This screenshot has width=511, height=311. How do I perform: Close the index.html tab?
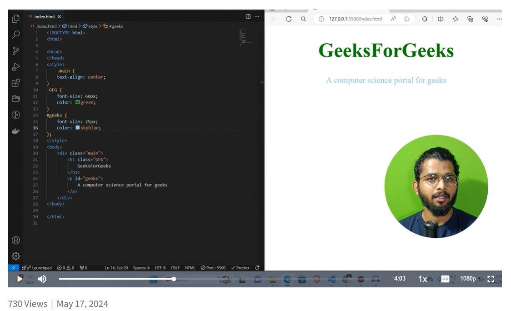[x=59, y=16]
